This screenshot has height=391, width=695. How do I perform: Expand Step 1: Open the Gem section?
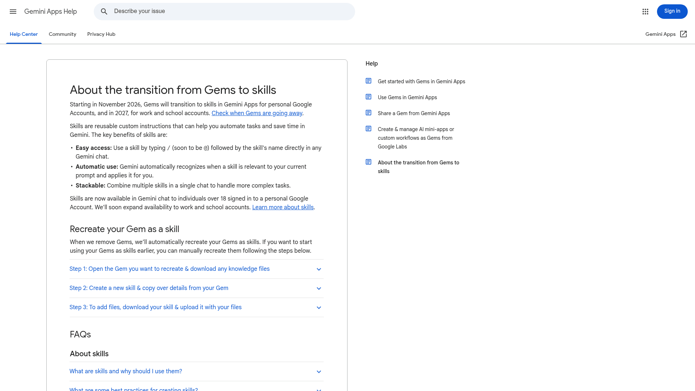click(197, 269)
